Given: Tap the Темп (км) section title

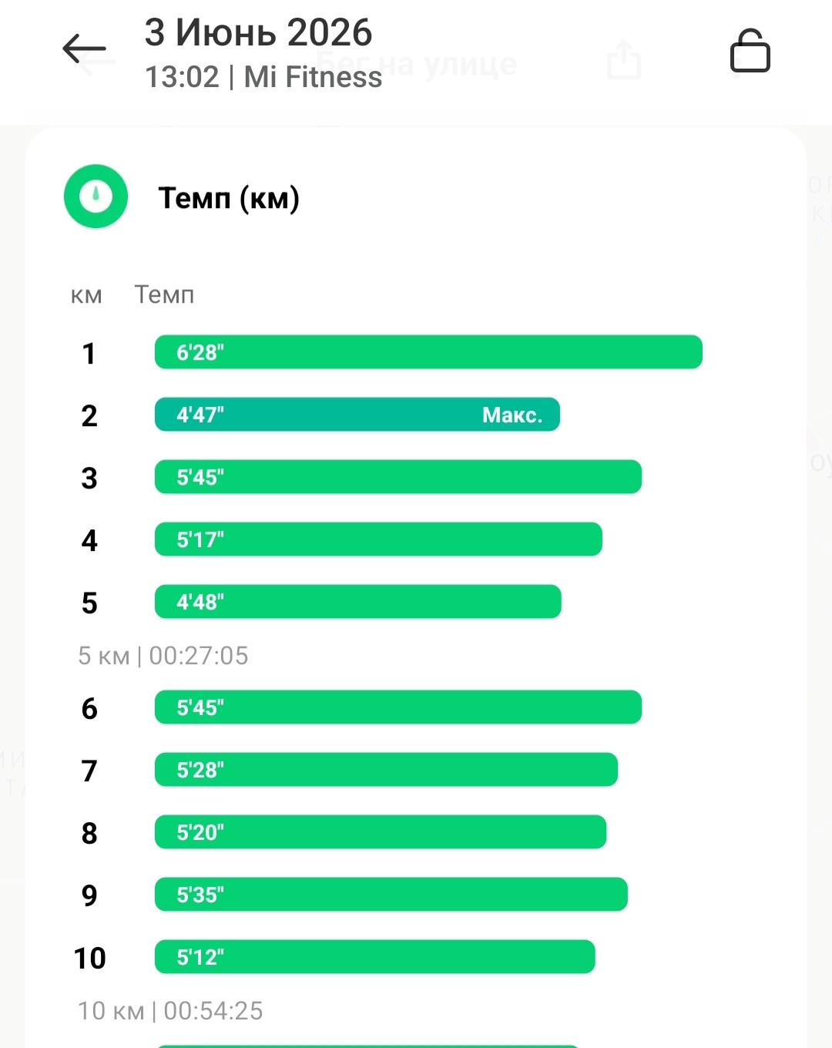Looking at the screenshot, I should pyautogui.click(x=229, y=198).
